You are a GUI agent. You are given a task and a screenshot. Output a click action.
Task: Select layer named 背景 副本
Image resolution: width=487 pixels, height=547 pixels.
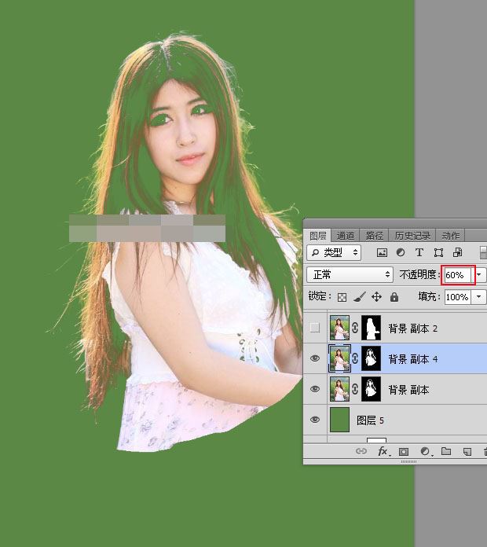(408, 389)
